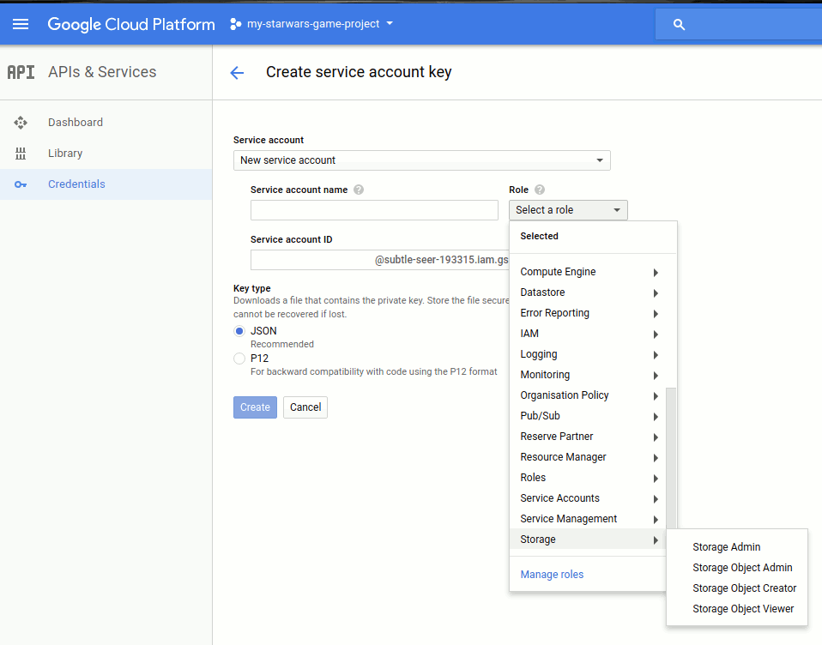822x645 pixels.
Task: Click the Create button
Action: (x=255, y=407)
